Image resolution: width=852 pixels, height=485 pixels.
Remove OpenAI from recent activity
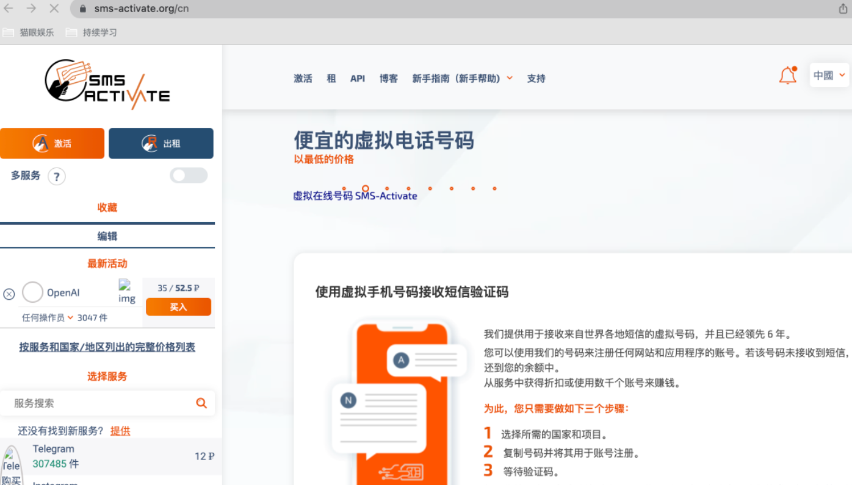click(9, 294)
